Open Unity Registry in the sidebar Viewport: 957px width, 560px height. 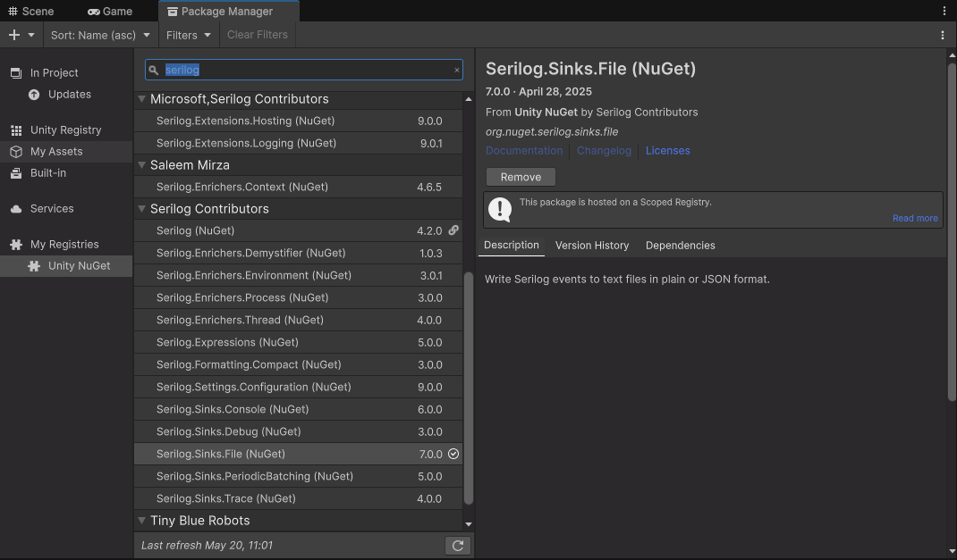65,130
